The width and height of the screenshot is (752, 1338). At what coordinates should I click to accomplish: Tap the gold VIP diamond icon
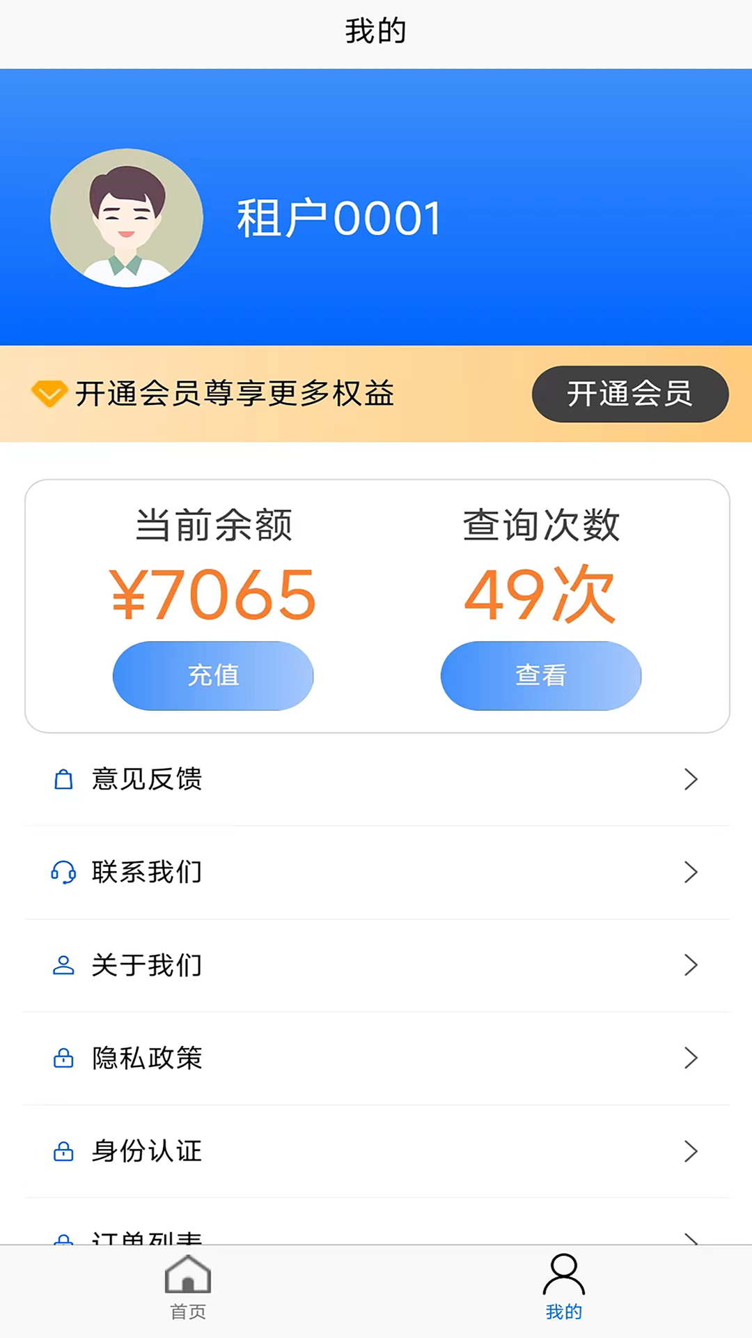point(49,394)
